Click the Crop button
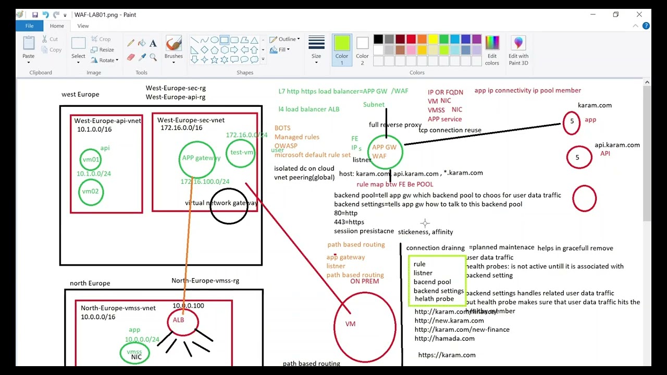This screenshot has height=375, width=667. click(101, 39)
